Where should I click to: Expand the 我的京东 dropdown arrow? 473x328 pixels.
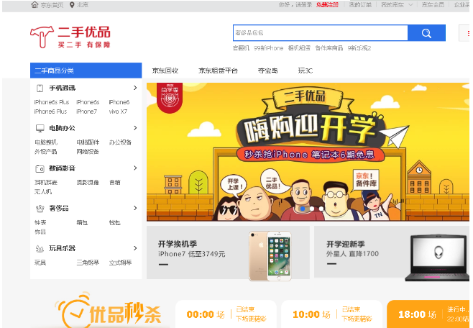[x=410, y=5]
